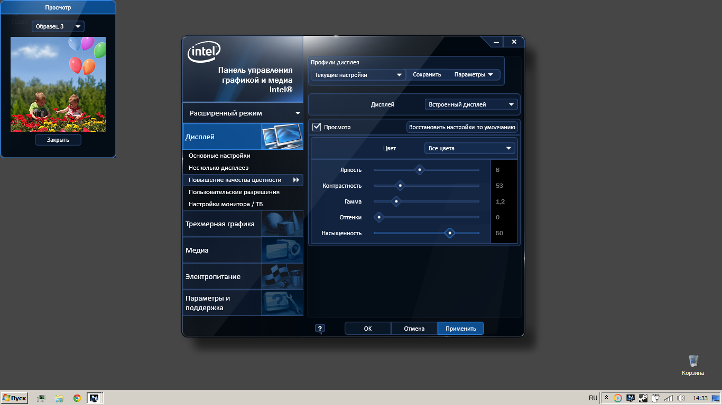Click the colorful play-circle tray icon
Screen dimensions: 722x405
tap(617, 398)
